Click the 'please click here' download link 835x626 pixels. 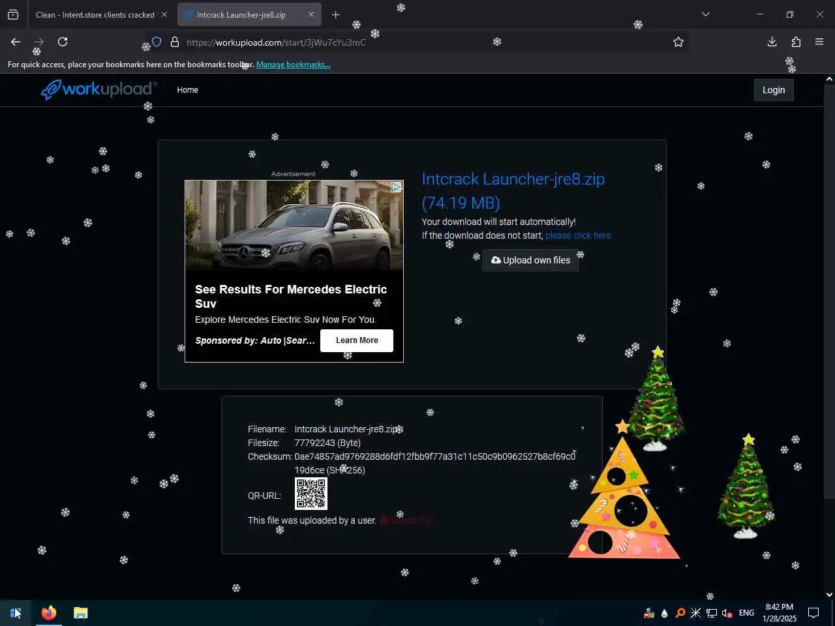(578, 235)
